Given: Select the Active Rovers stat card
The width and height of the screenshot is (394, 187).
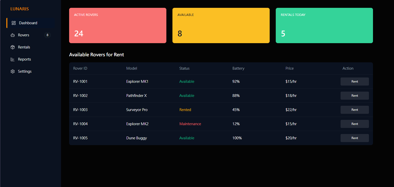Looking at the screenshot, I should tap(118, 25).
